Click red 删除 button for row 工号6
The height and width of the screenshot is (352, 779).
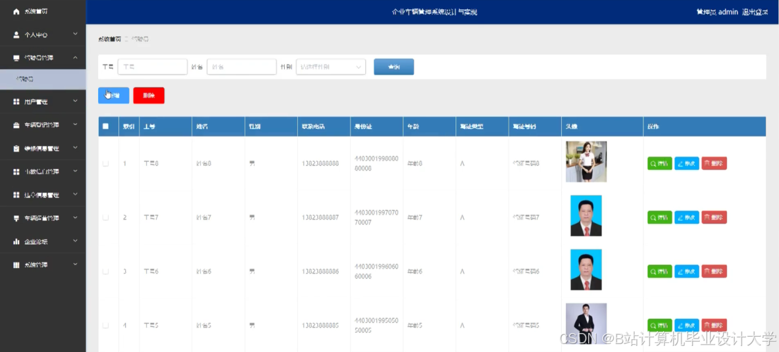click(x=714, y=272)
